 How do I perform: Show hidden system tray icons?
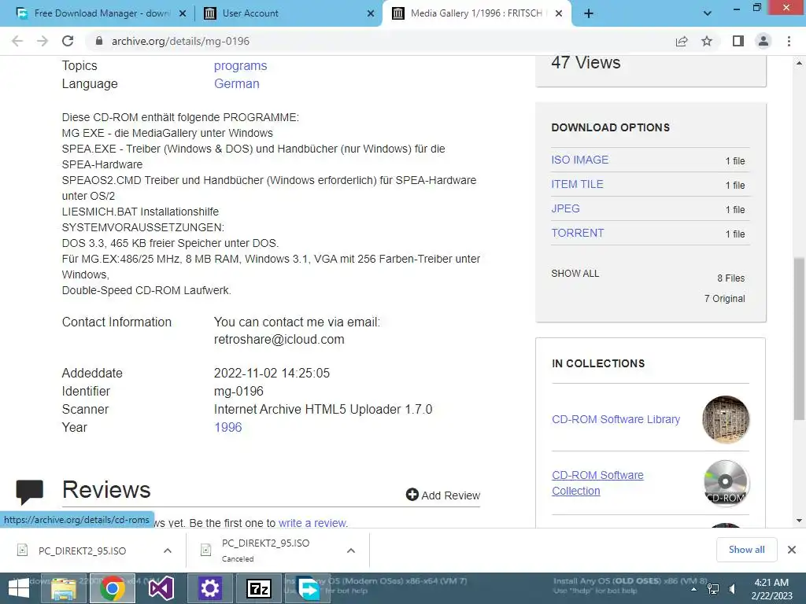694,589
